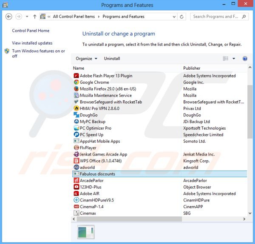Open Control Panel Home link
255x244 pixels.
click(x=31, y=31)
